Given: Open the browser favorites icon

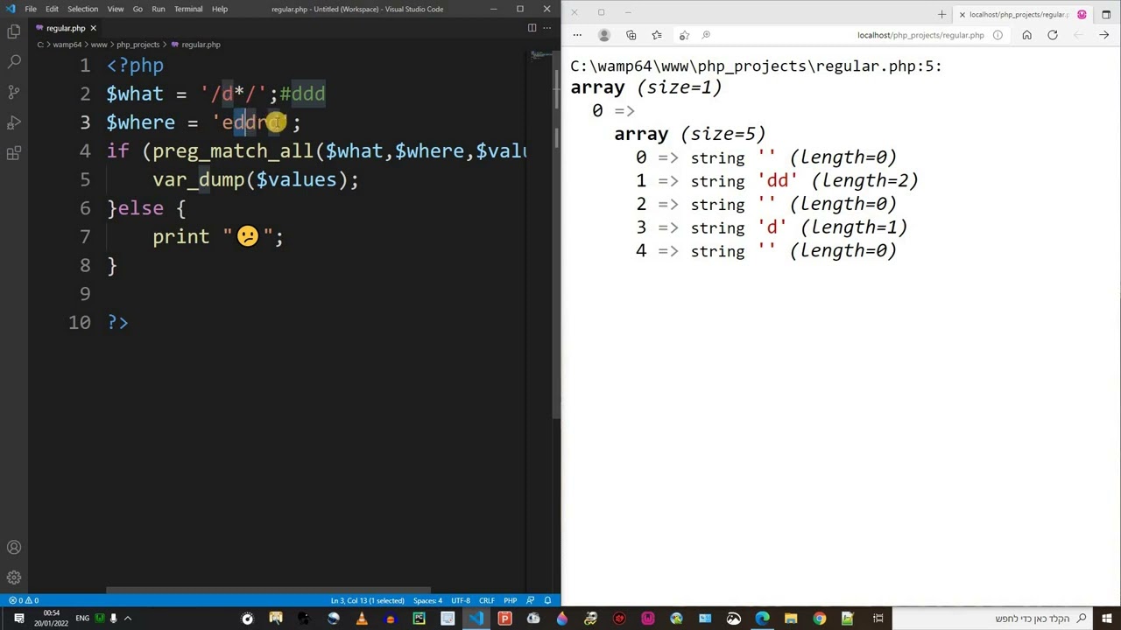Looking at the screenshot, I should click(657, 35).
